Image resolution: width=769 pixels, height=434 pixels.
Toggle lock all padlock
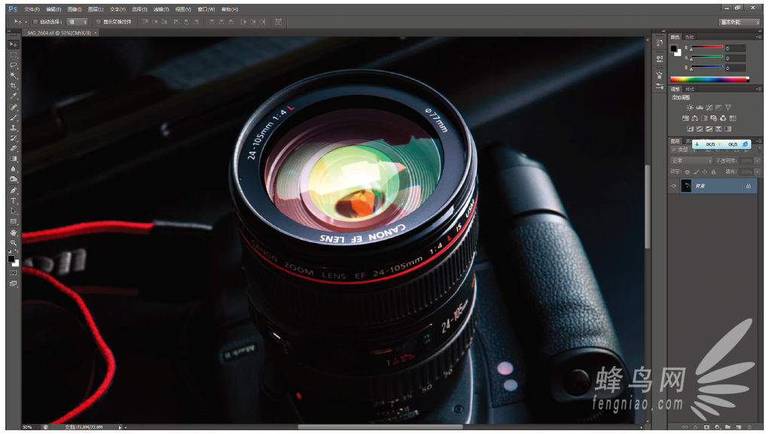tap(713, 172)
